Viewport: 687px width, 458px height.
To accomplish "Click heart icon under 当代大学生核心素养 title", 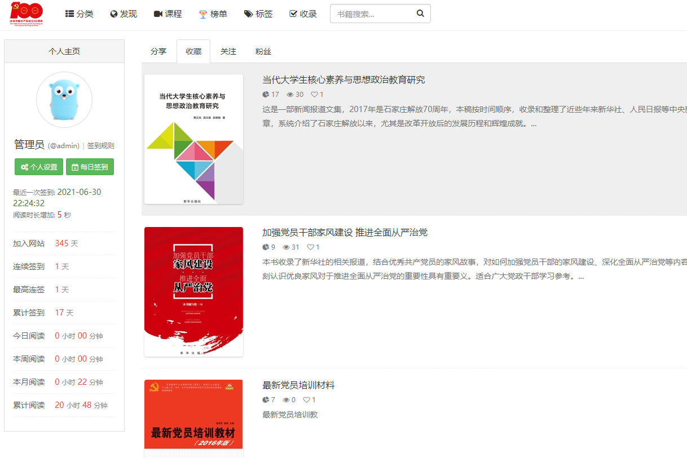I will click(x=315, y=95).
